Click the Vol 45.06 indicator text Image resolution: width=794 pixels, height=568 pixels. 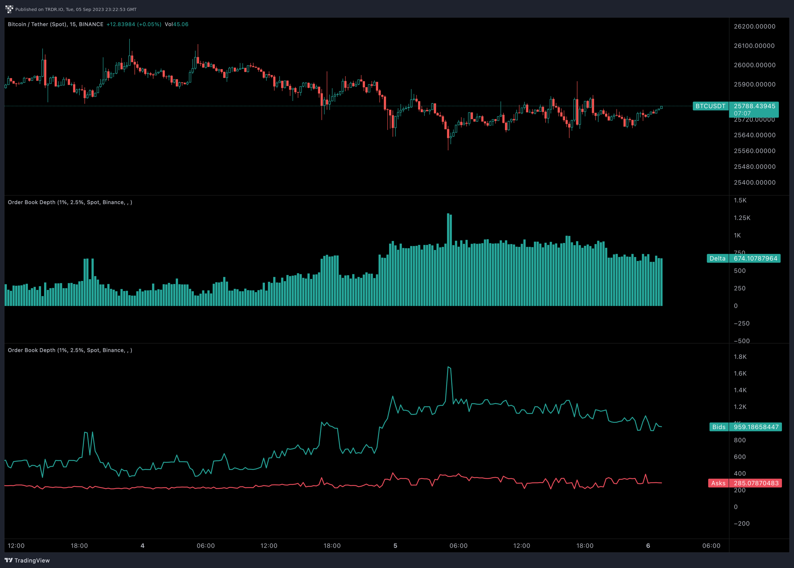point(176,24)
